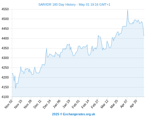Select the Mar 12 date marker
The image size is (147, 119).
tap(105, 104)
